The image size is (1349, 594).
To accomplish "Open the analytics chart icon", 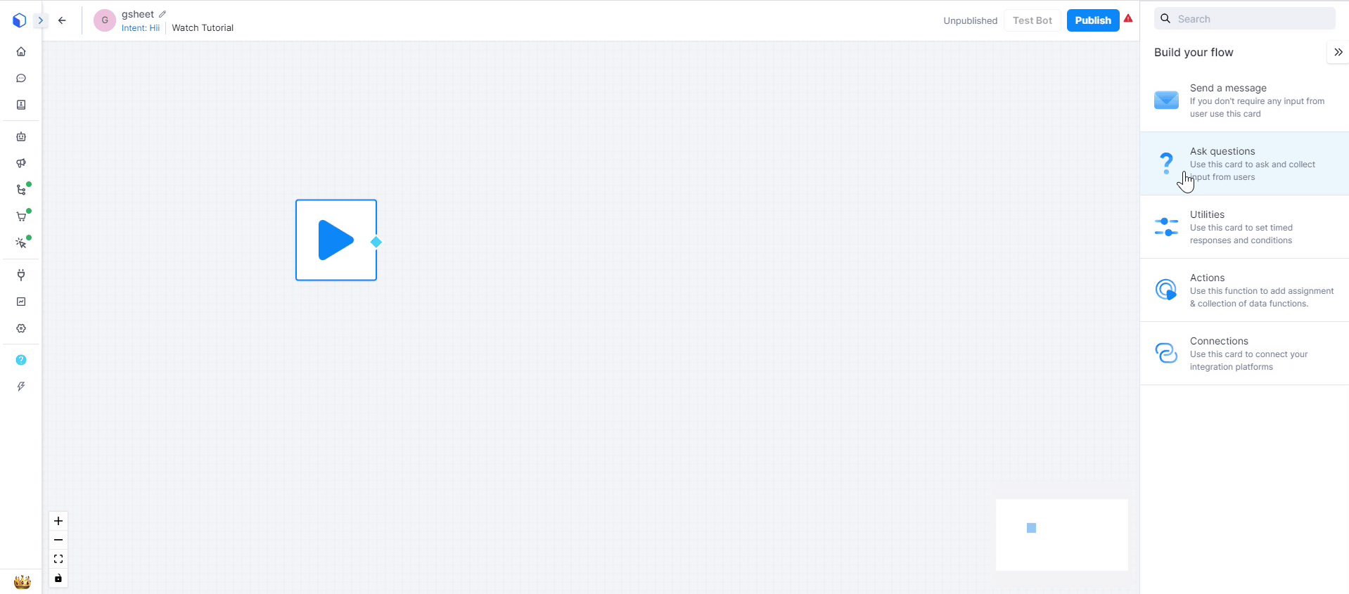I will pyautogui.click(x=21, y=302).
